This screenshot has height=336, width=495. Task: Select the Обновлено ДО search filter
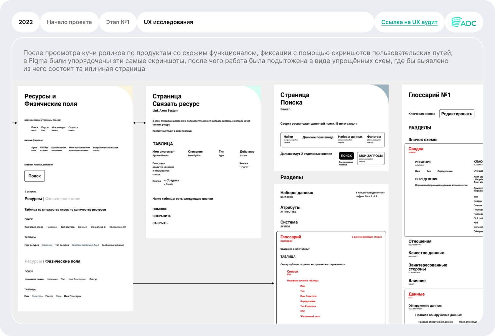tap(118, 227)
